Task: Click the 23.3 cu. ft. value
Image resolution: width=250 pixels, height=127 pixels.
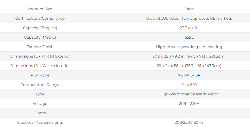Action: [189, 28]
